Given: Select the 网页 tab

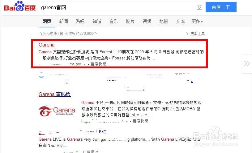Looking at the screenshot, I should click(x=47, y=21).
